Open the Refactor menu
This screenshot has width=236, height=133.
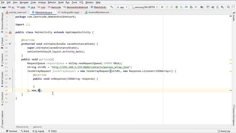pos(52,3)
